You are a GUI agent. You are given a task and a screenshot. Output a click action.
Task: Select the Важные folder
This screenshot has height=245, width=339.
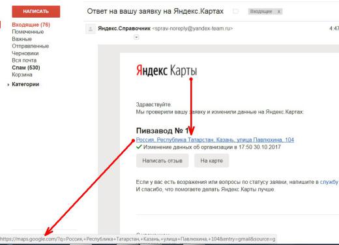coord(22,39)
